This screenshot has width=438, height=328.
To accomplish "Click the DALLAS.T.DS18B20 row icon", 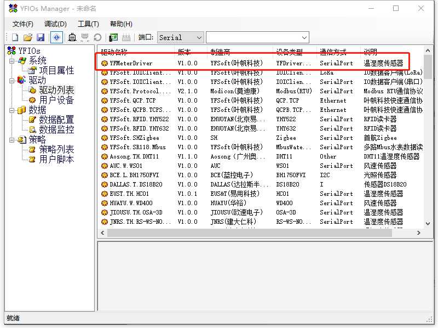I will pos(105,184).
